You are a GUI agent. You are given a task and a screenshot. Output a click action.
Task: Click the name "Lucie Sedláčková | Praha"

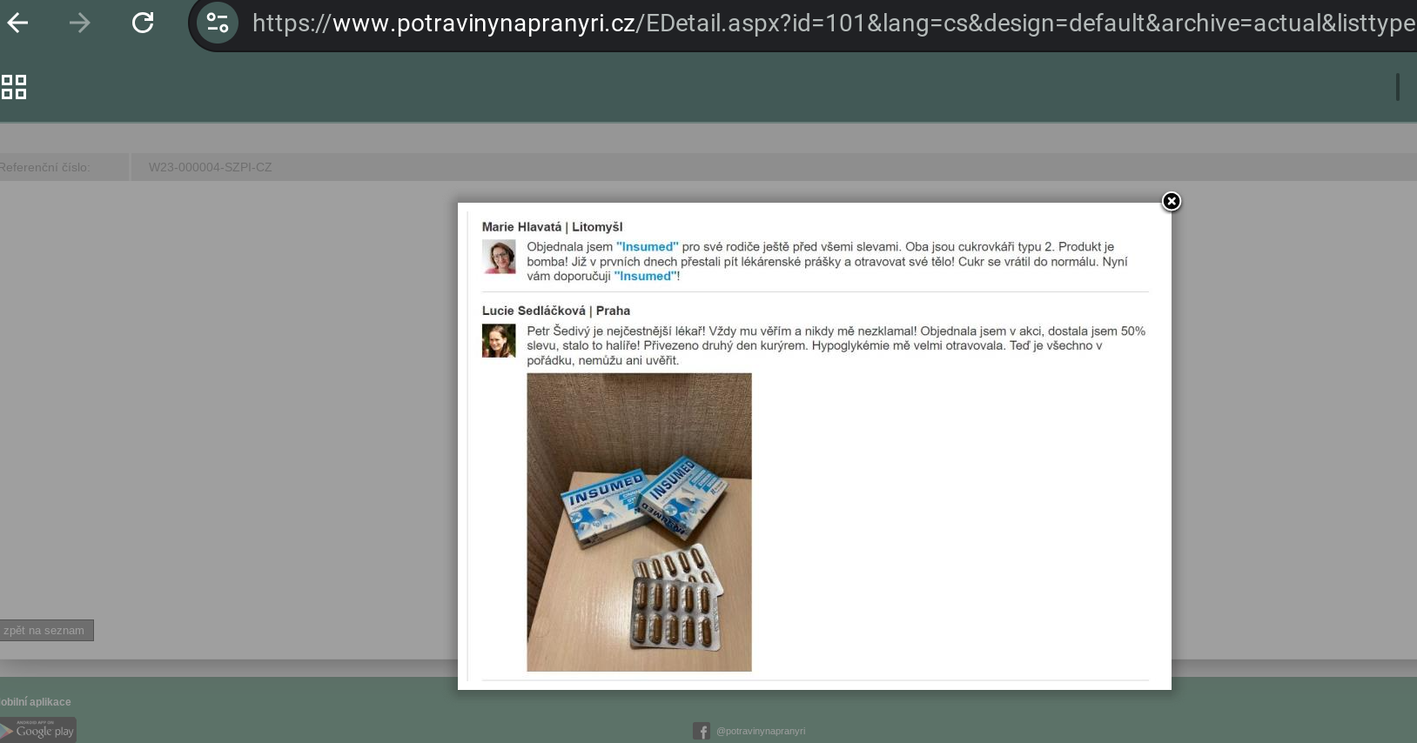pyautogui.click(x=556, y=311)
